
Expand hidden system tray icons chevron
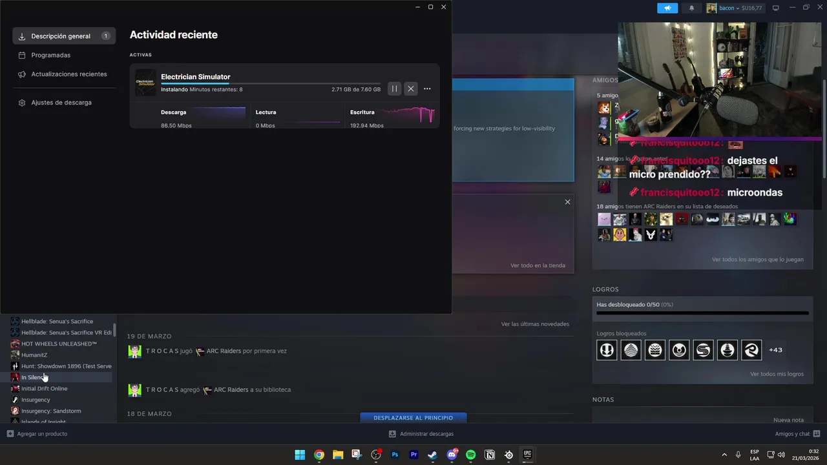click(x=723, y=455)
